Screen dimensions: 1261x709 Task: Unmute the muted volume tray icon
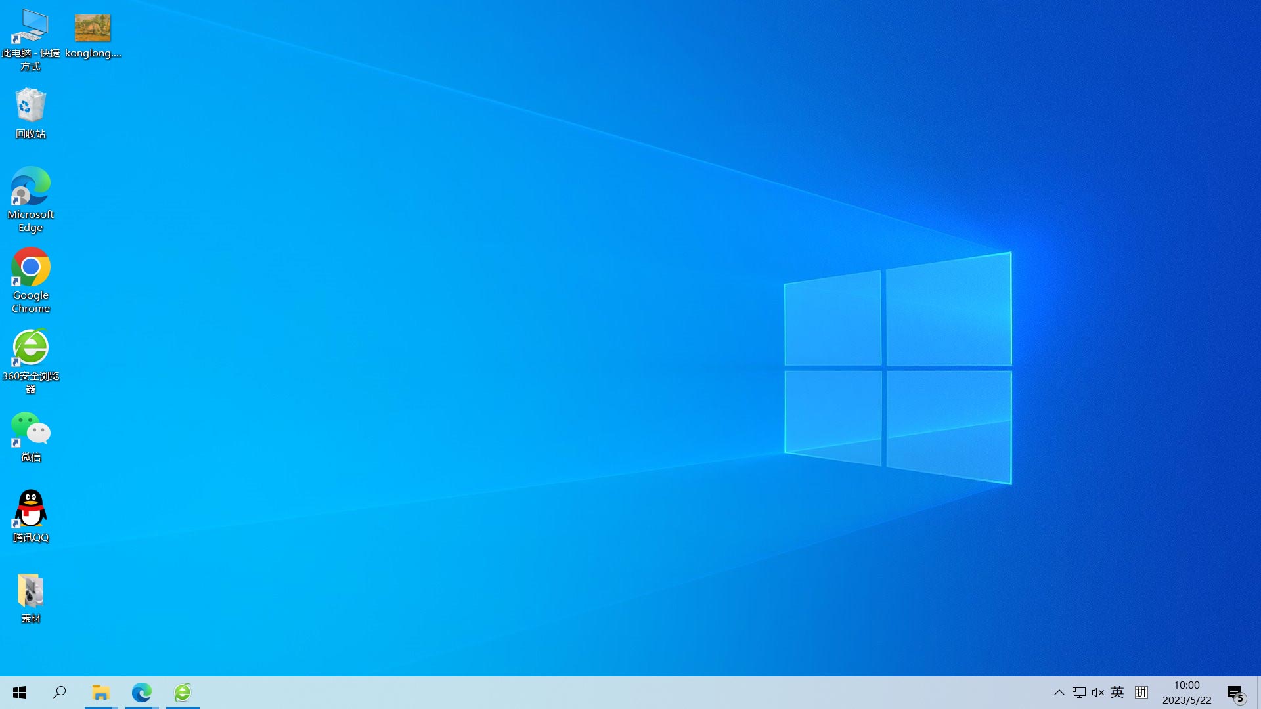(x=1097, y=693)
